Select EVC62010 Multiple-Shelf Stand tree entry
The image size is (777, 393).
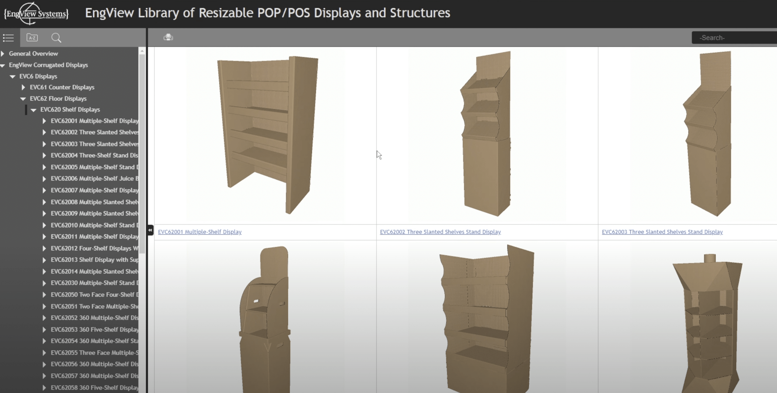click(95, 225)
